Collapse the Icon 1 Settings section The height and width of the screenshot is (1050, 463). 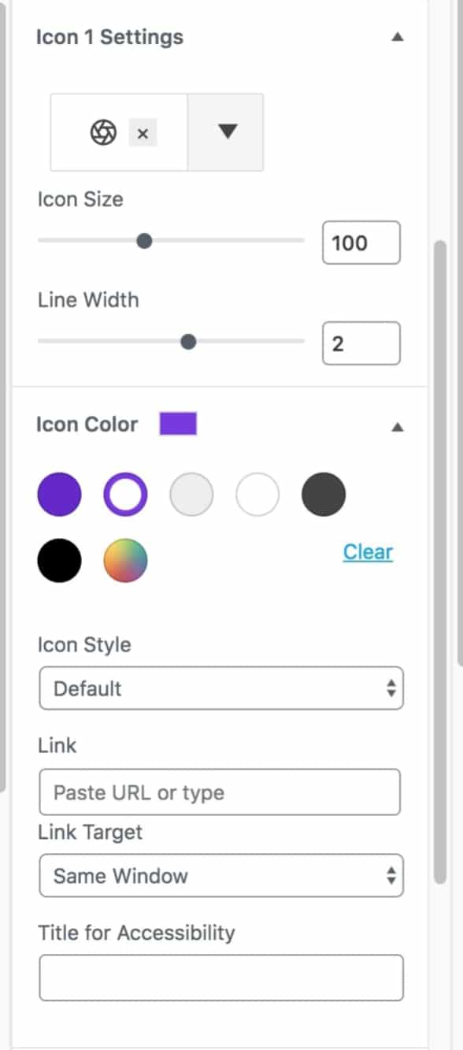(x=399, y=36)
